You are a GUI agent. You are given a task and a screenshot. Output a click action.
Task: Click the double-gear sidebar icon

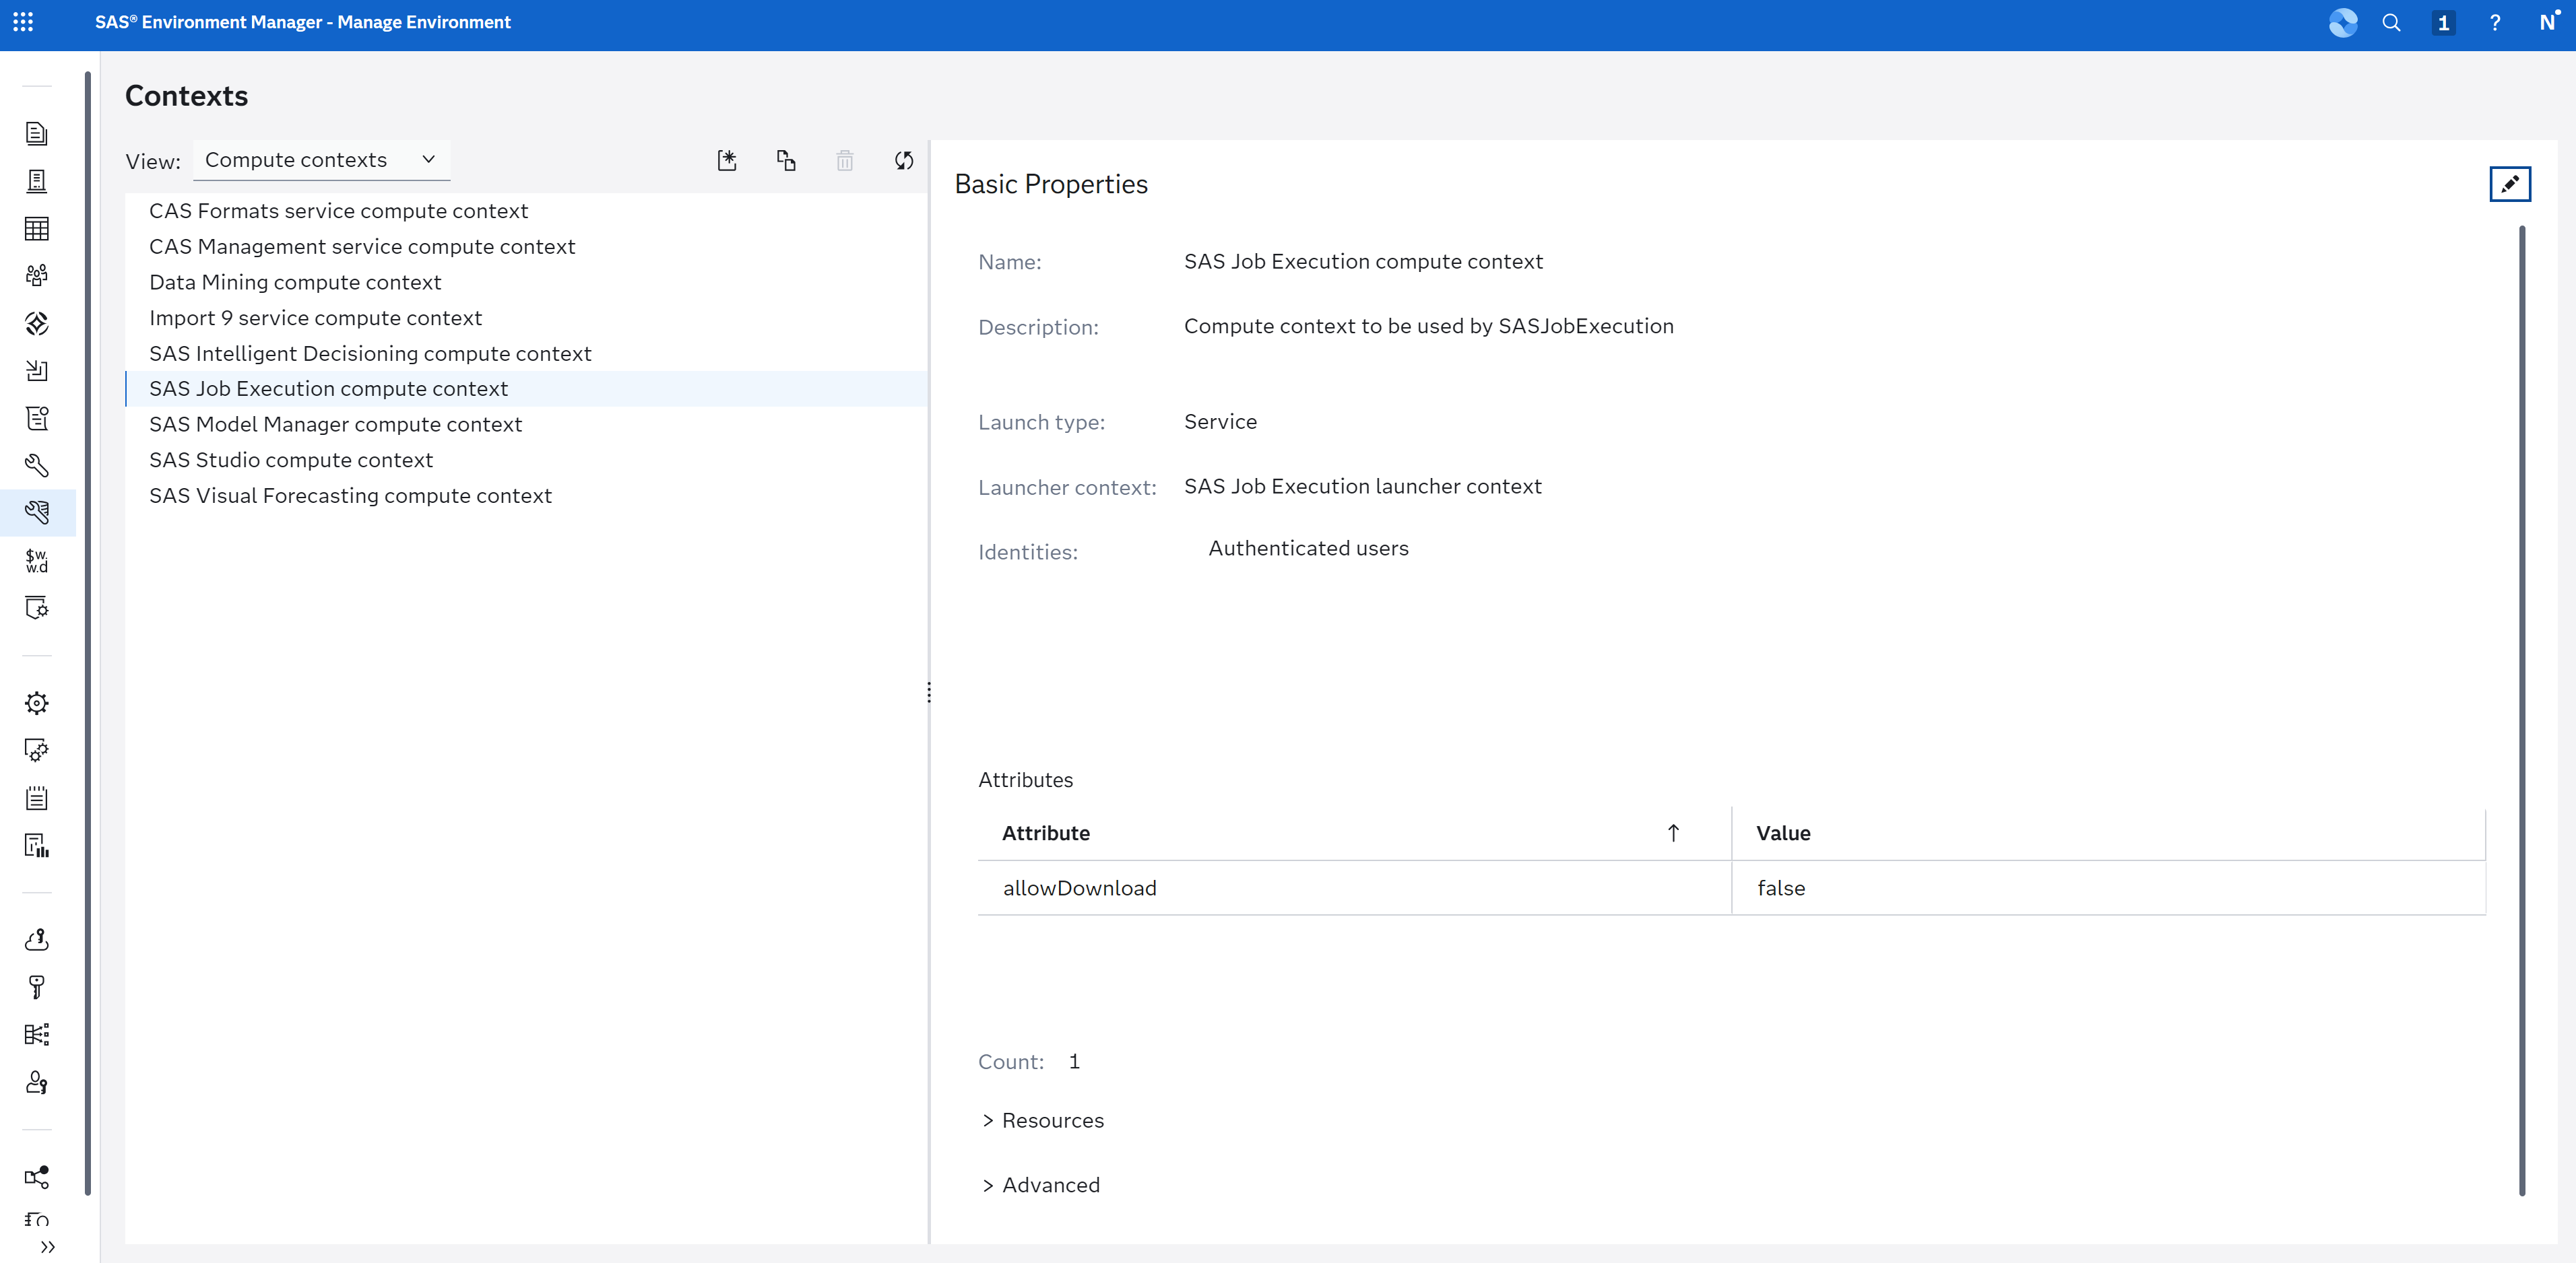coord(37,751)
